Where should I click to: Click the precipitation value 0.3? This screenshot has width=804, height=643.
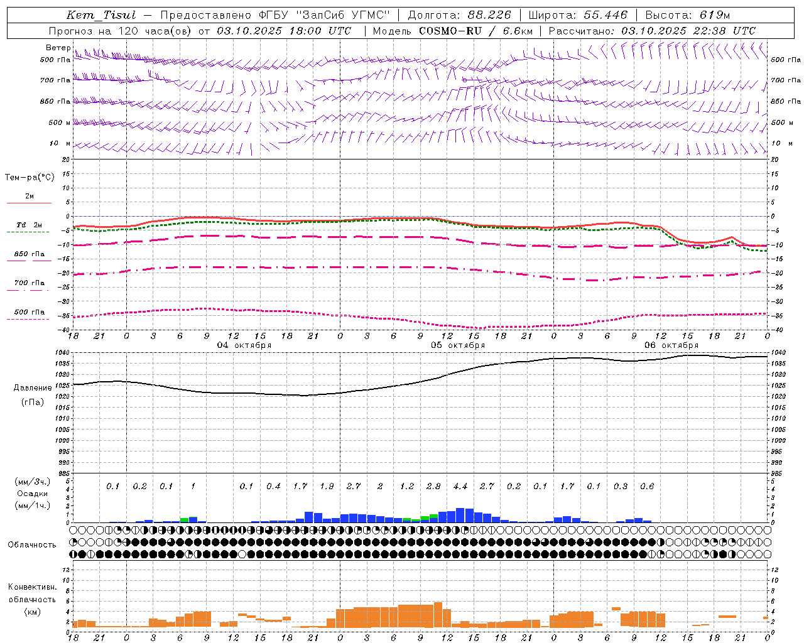pyautogui.click(x=621, y=486)
